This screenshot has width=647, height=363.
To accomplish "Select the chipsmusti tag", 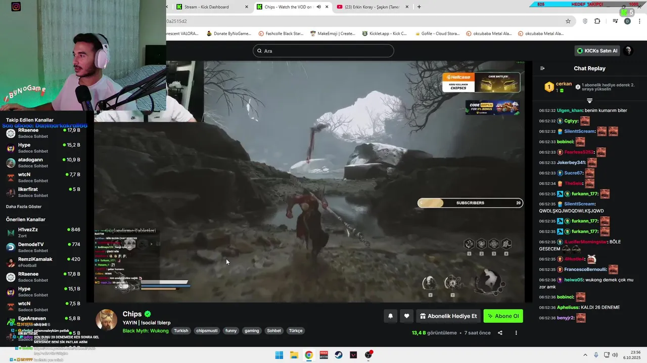I will (207, 331).
